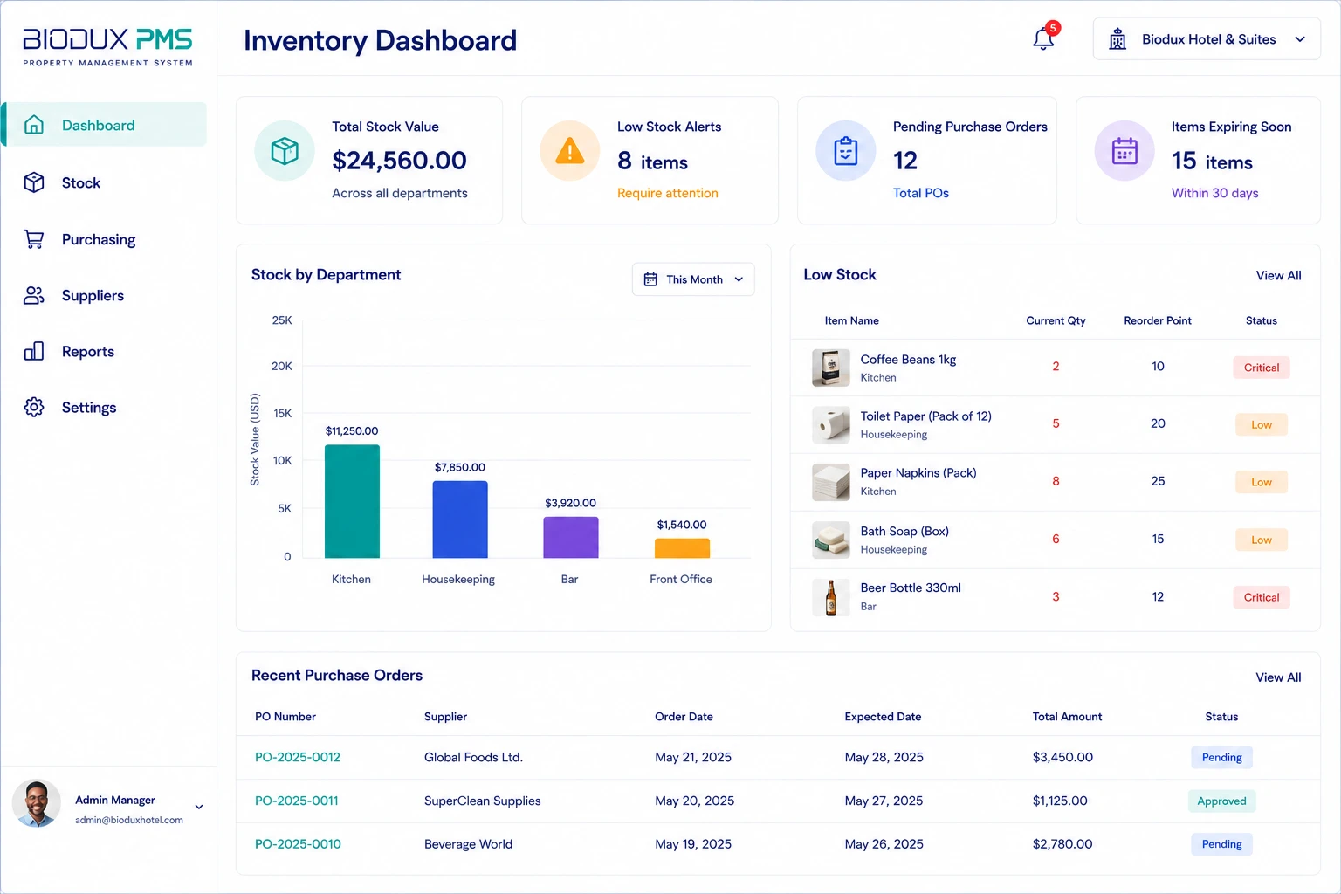Screen dimensions: 1341x894
Task: Click the Low badge for Toilet Paper
Action: coord(1262,425)
